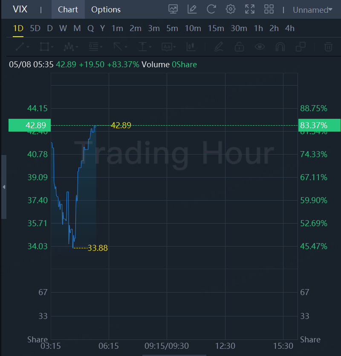Screen dimensions: 341x356
Task: Select the 4h period button
Action: click(x=289, y=29)
